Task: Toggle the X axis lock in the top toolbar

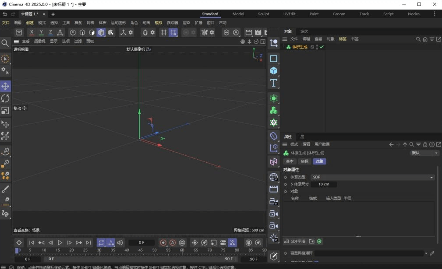Action: tap(32, 32)
